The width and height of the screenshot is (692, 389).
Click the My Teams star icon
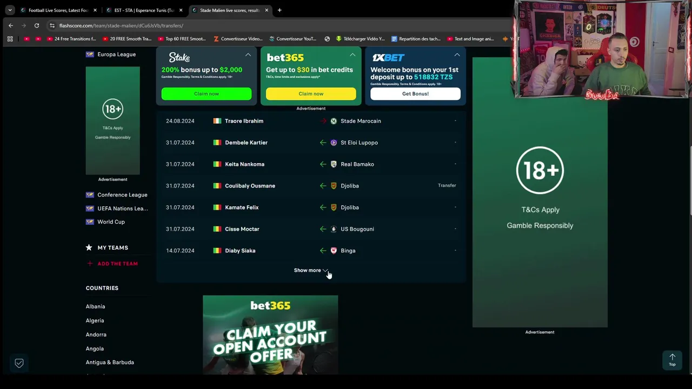point(89,247)
